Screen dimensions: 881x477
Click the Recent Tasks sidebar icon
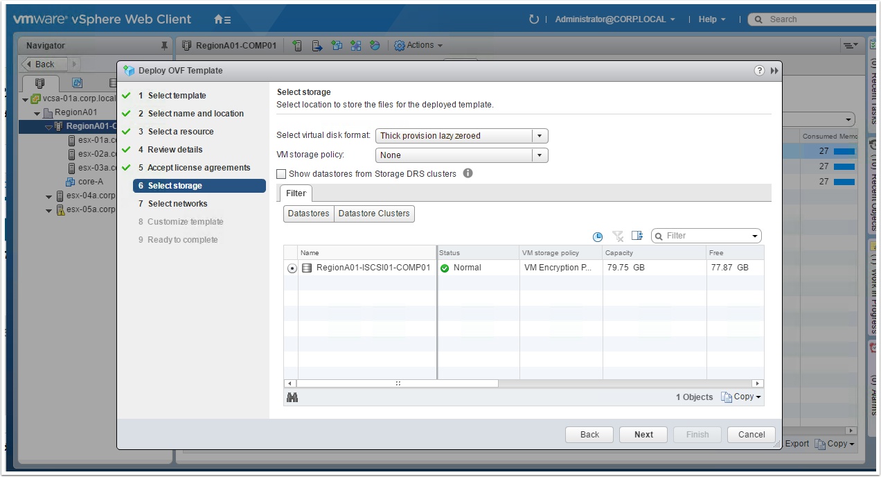[873, 43]
